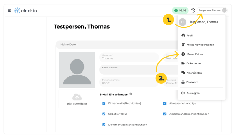
Task: Uncheck Dokument Benachrichtigungen checkbox
Action: point(104,125)
